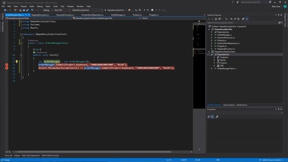Collapse the DepedencyInjectionTests project node
The height and width of the screenshot is (162, 288).
click(209, 52)
